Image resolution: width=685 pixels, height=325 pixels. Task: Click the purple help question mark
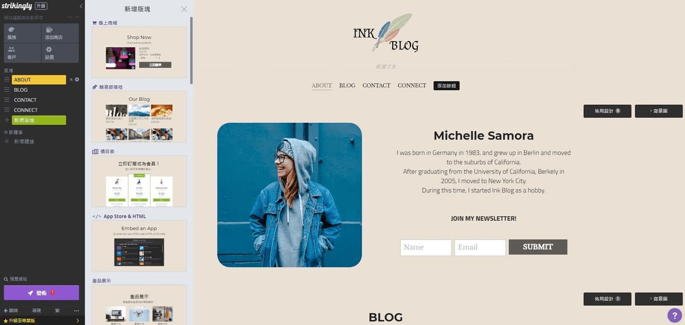click(x=675, y=315)
